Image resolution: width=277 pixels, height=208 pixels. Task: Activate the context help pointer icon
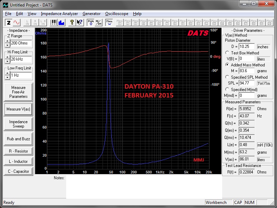click(x=80, y=22)
